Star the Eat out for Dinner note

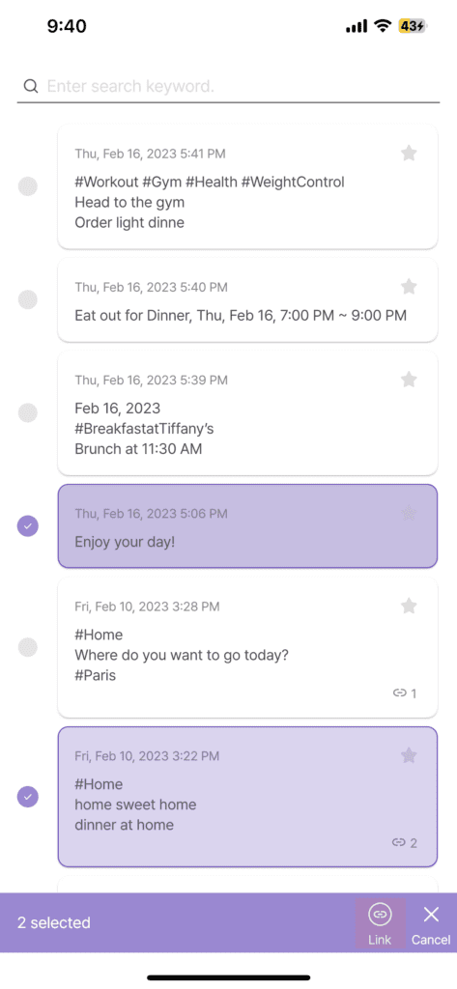(409, 287)
